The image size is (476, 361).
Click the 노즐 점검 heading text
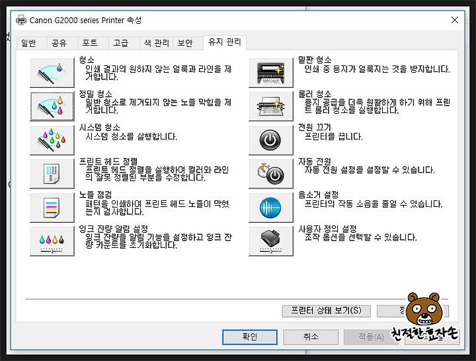click(x=95, y=194)
